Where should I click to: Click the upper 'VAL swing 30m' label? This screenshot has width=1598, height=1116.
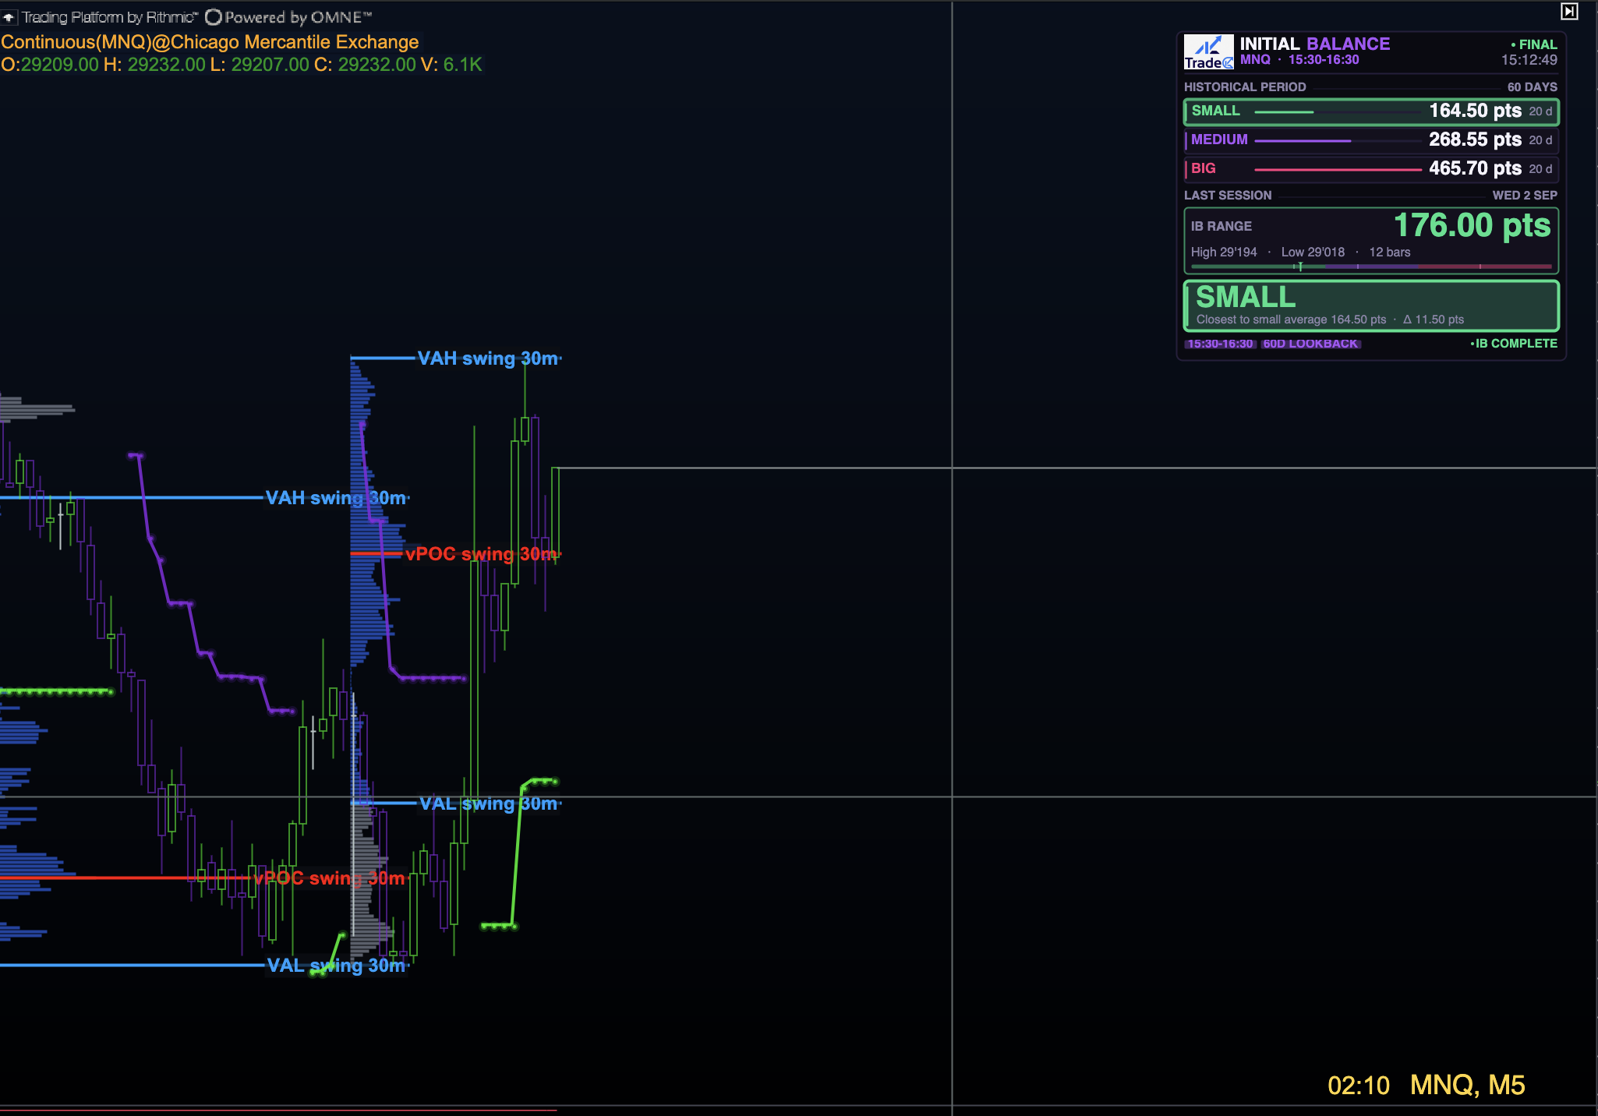click(489, 803)
